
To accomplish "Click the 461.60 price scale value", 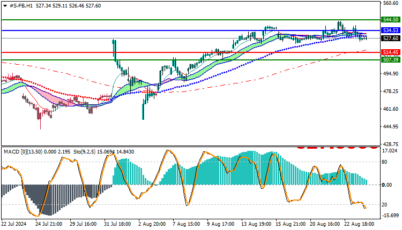I will coord(390,109).
